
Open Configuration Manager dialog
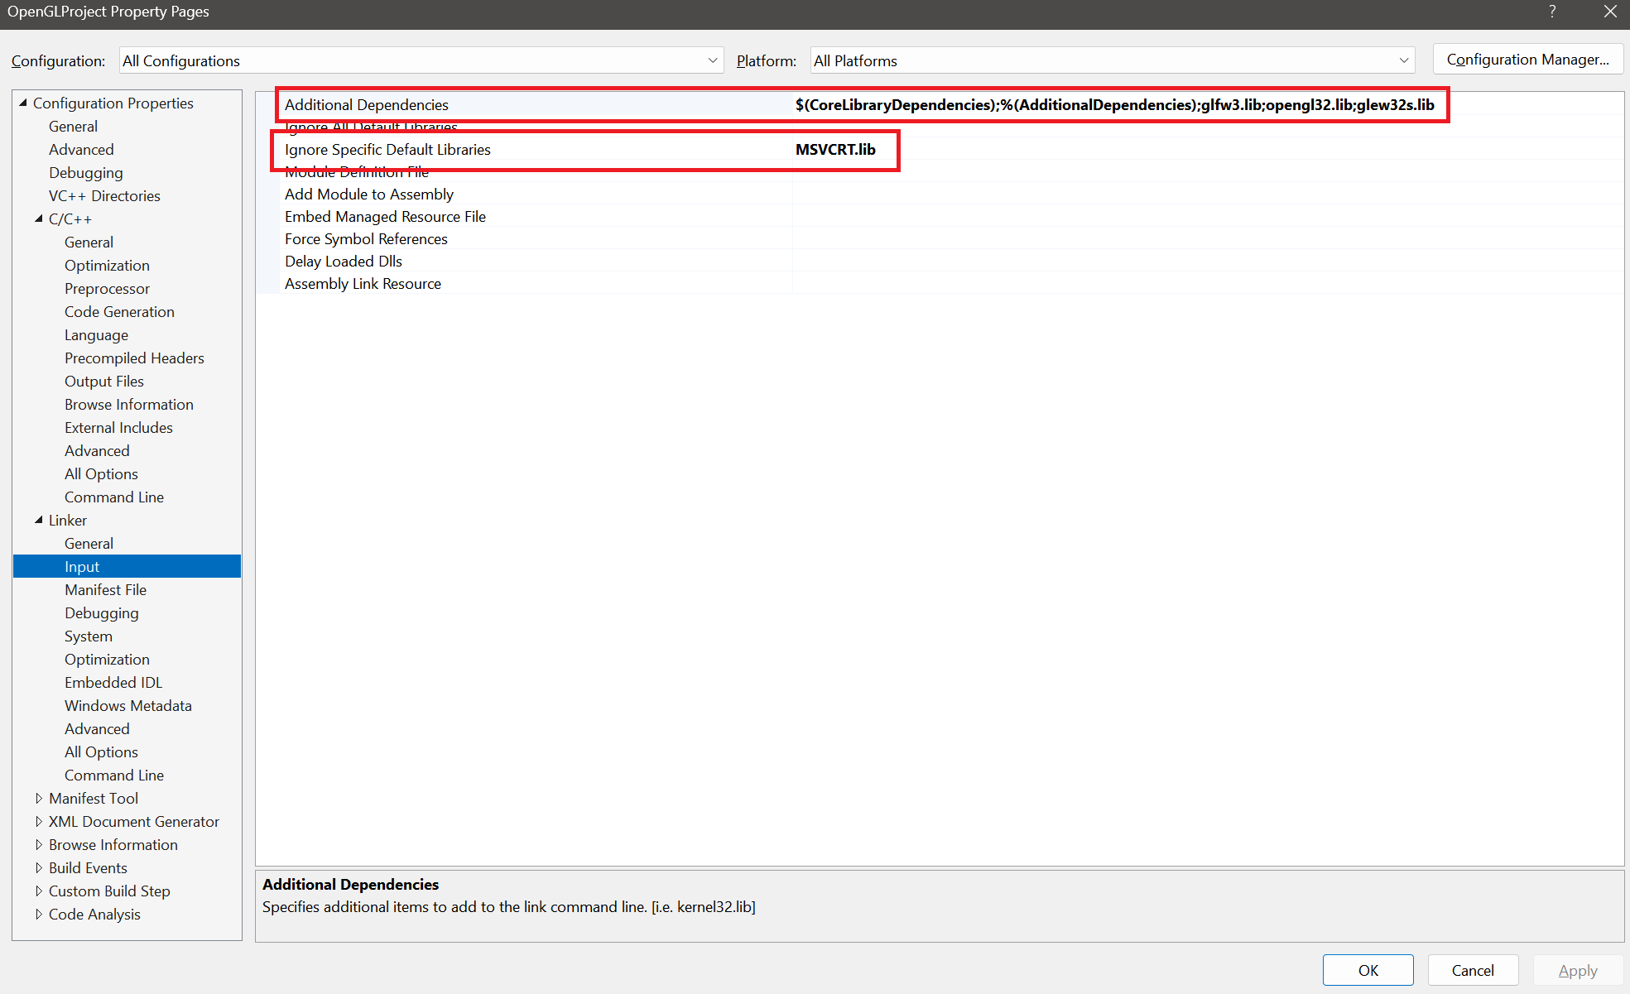point(1527,60)
